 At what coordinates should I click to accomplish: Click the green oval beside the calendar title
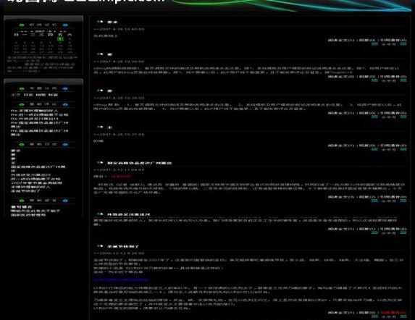(x=22, y=25)
